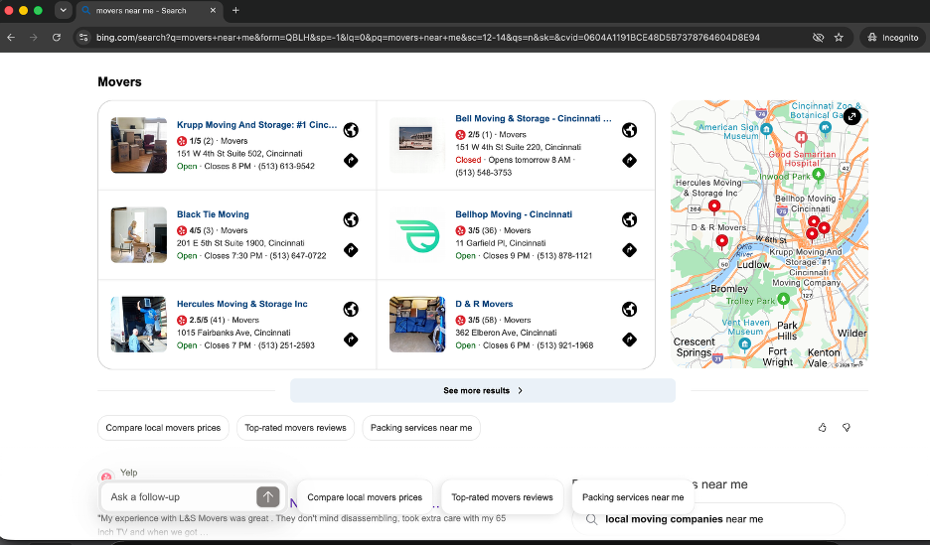The image size is (930, 546).
Task: Get directions to Bellhop Moving - Cincinnati
Action: pyautogui.click(x=629, y=250)
